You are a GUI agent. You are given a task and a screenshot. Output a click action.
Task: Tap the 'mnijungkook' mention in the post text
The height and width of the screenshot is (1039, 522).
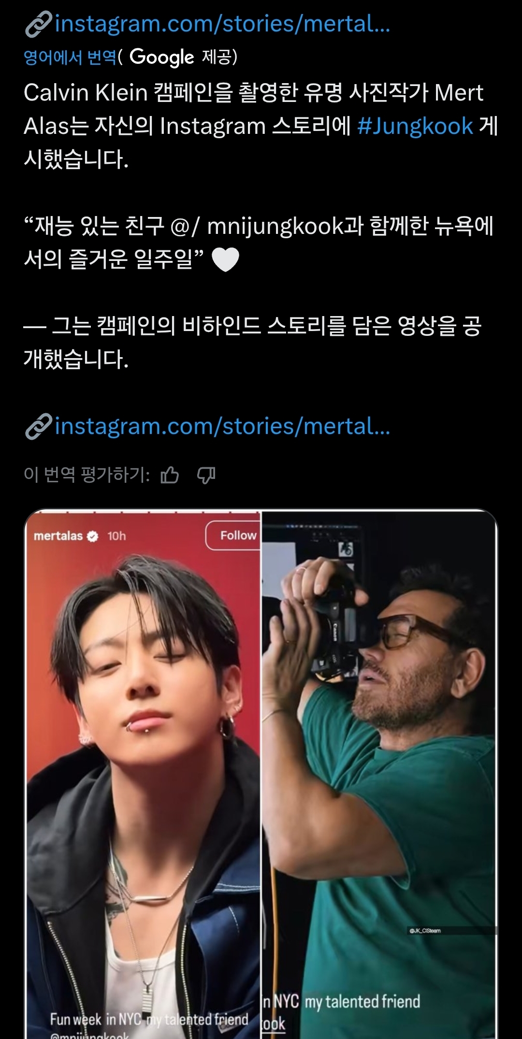pyautogui.click(x=275, y=226)
